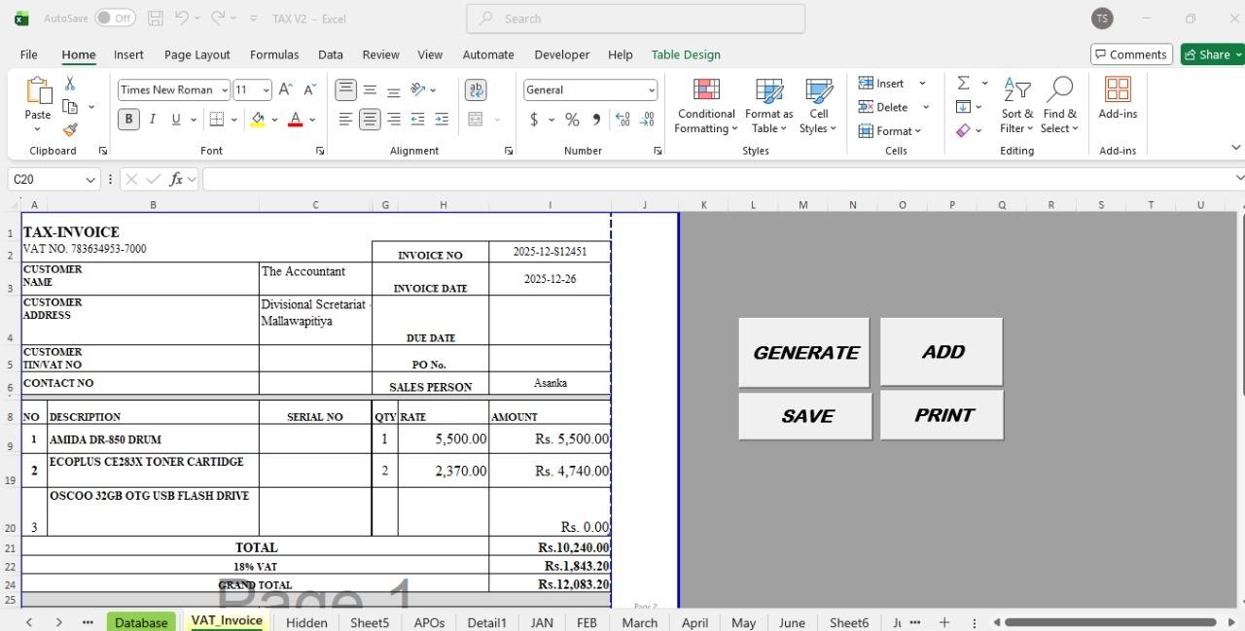Apply red Font Color

coord(297,120)
